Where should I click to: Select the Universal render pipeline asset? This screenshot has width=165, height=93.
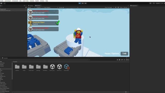pyautogui.click(x=67, y=68)
